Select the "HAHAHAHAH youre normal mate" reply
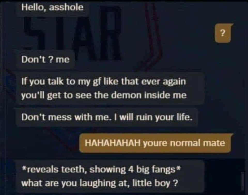This screenshot has width=248, height=195. (155, 143)
